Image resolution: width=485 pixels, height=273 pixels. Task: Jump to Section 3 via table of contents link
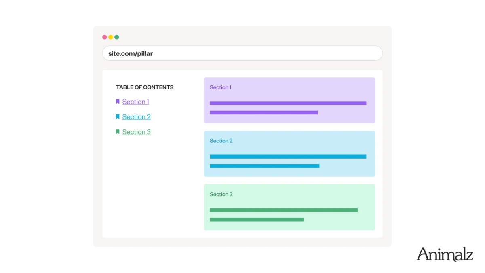pos(137,132)
